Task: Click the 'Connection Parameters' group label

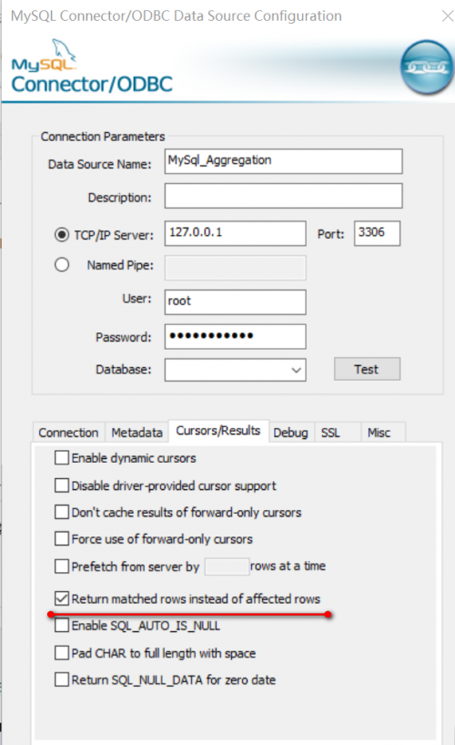Action: pos(103,137)
